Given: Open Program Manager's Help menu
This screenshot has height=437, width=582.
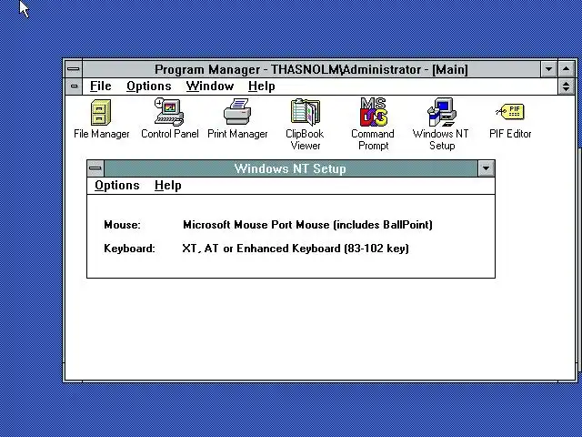Looking at the screenshot, I should click(x=262, y=86).
